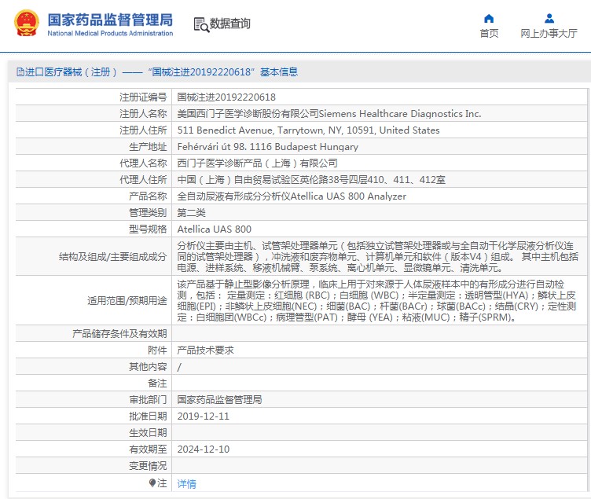Select approval date 2019-12-11
The width and height of the screenshot is (591, 499).
(x=203, y=416)
